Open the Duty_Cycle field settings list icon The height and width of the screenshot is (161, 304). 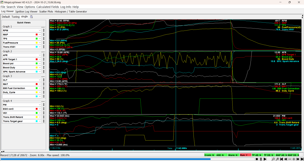pos(44,92)
